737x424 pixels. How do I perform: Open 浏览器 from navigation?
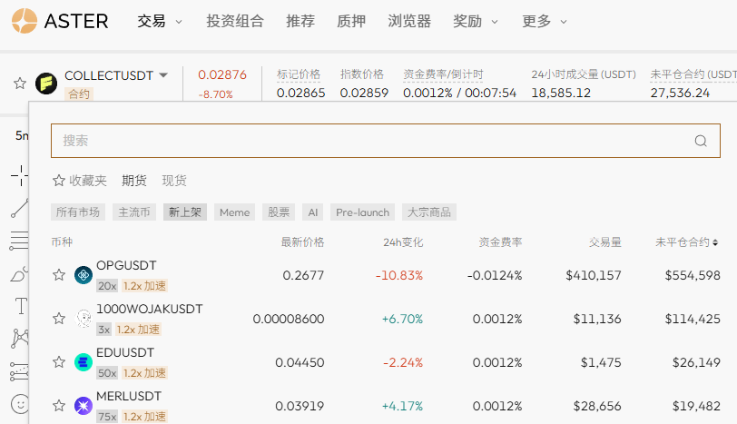pos(409,21)
